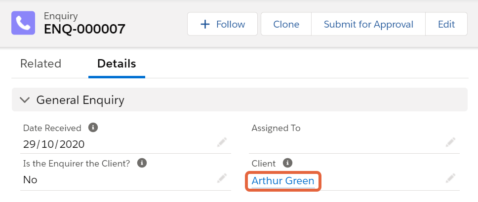Image resolution: width=478 pixels, height=202 pixels.
Task: Show help for Is the Enquirer the Client
Action: tap(142, 163)
